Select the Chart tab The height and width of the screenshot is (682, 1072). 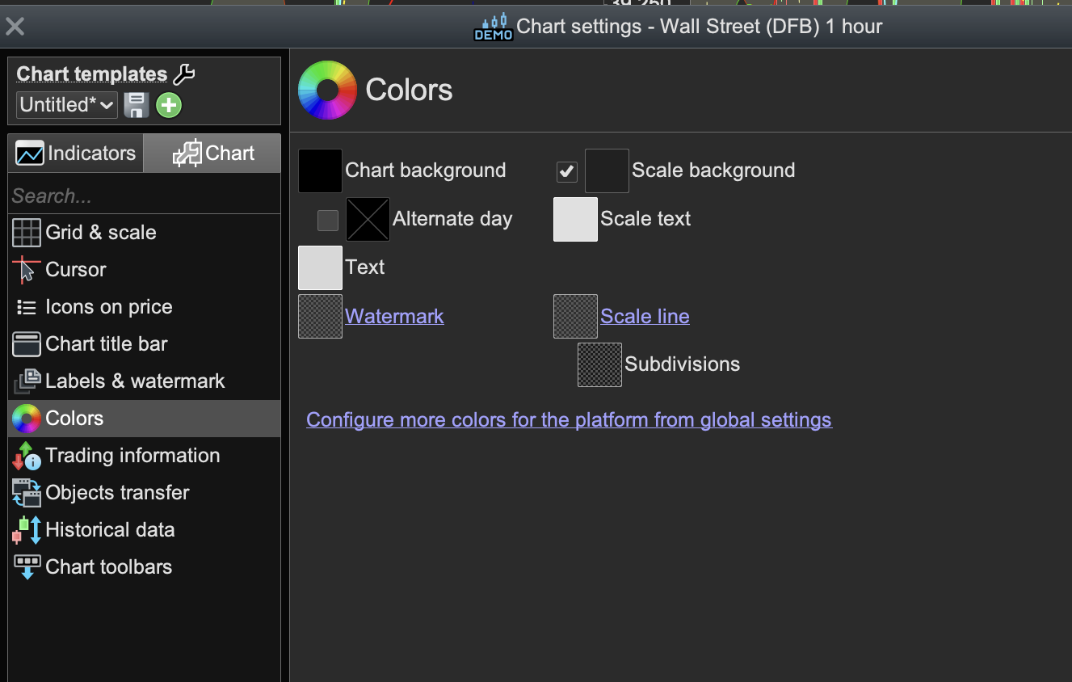[213, 154]
